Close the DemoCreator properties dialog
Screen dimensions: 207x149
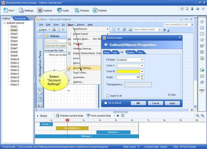click(x=180, y=38)
